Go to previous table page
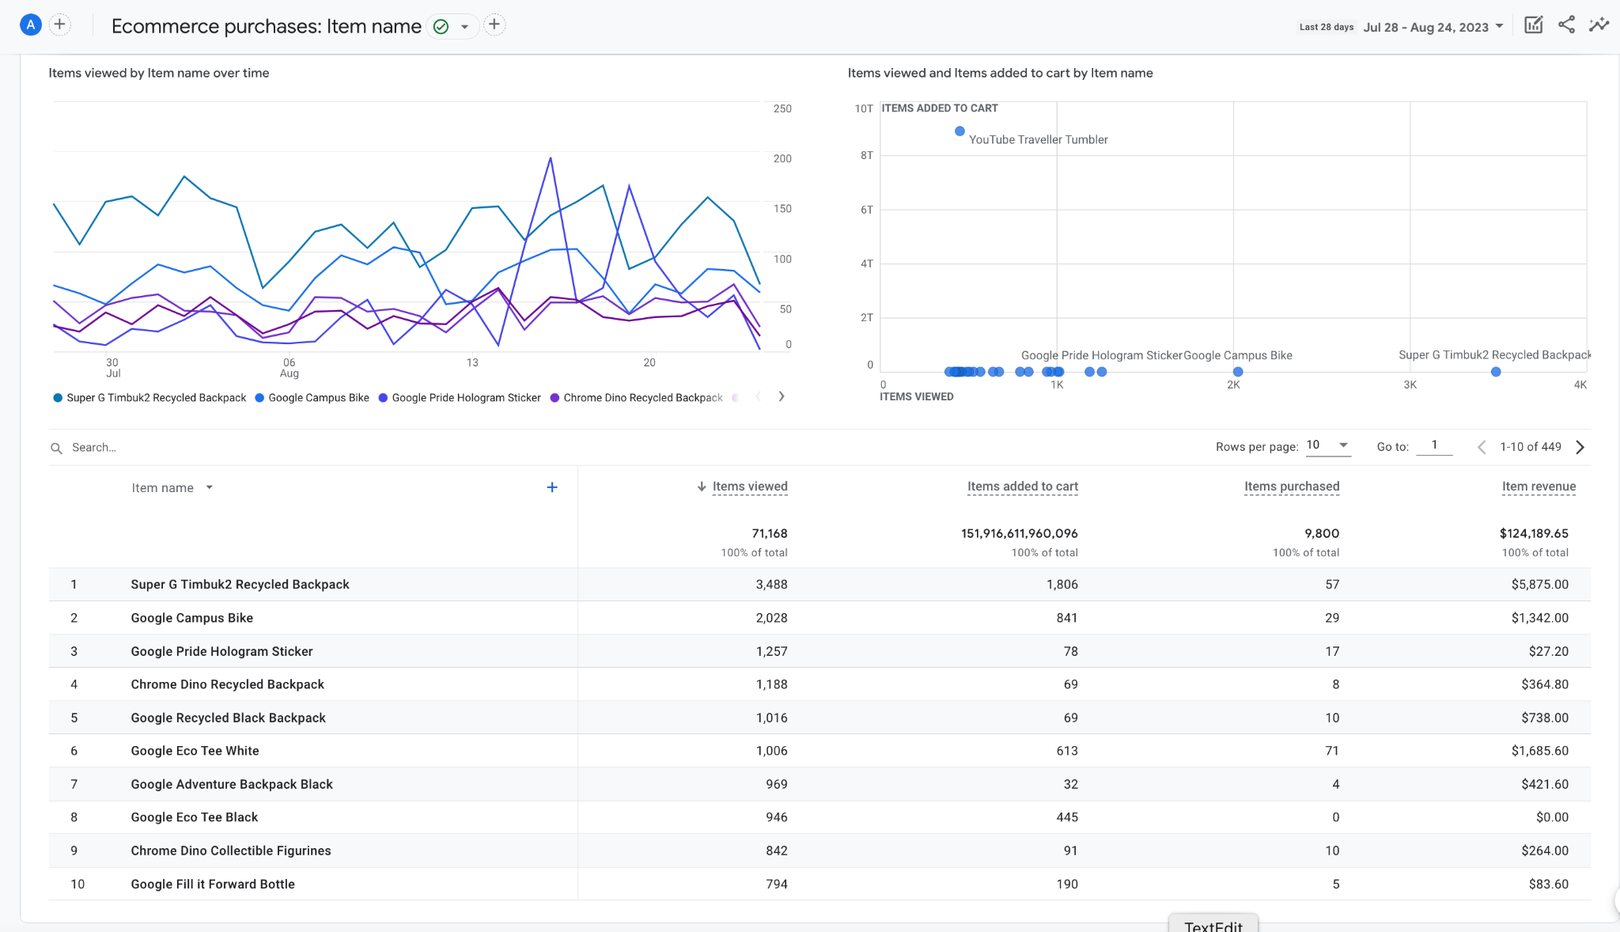Screen dimensions: 1620x932 (1482, 447)
